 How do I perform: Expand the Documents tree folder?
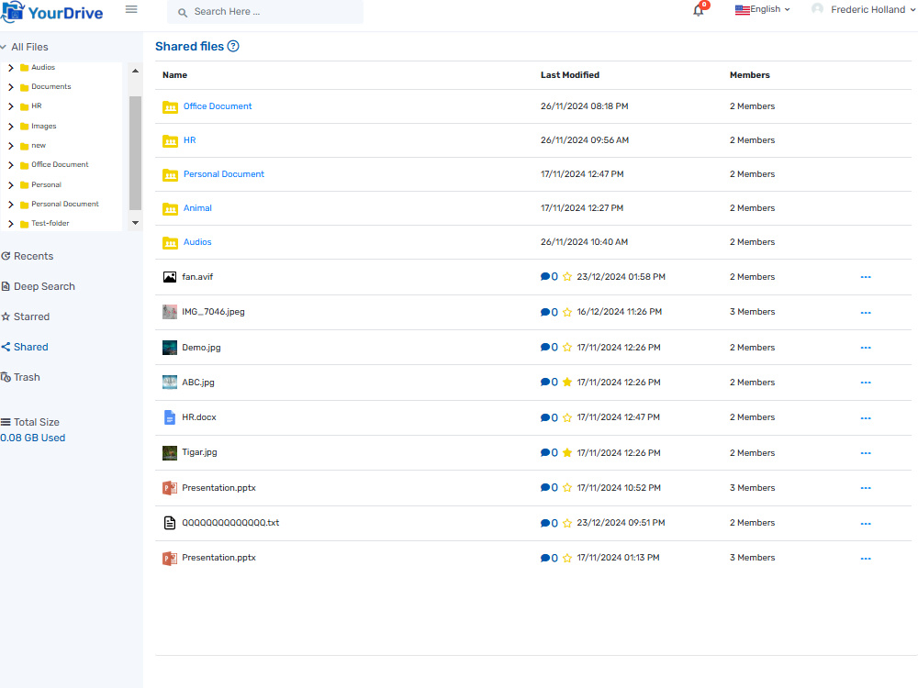10,87
